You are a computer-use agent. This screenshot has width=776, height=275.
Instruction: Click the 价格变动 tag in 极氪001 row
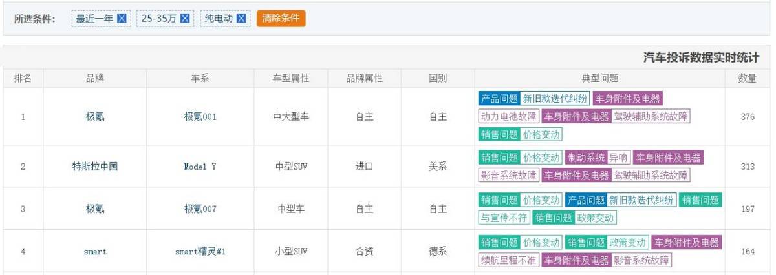pyautogui.click(x=541, y=134)
